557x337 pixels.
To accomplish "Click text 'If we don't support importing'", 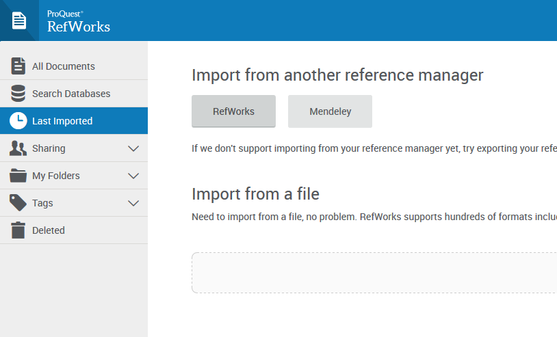I will pyautogui.click(x=254, y=148).
